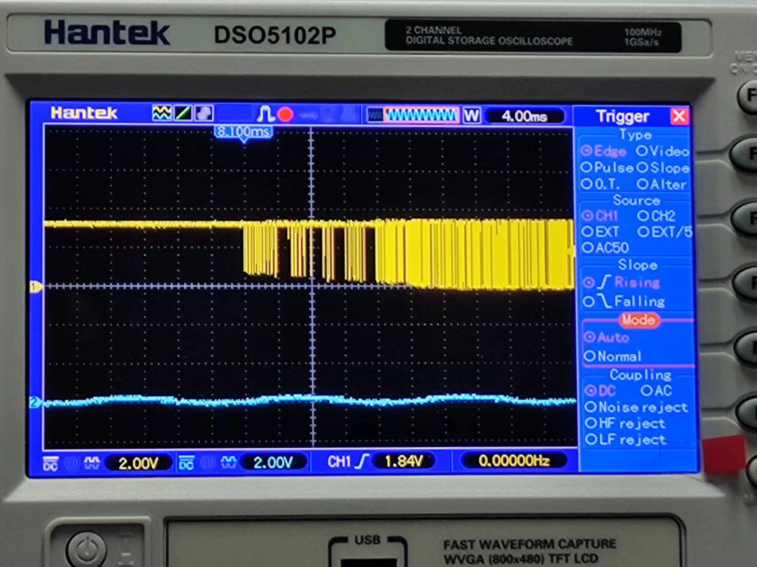Click CH2 2.00V scale readout
The image size is (757, 567).
tap(273, 463)
